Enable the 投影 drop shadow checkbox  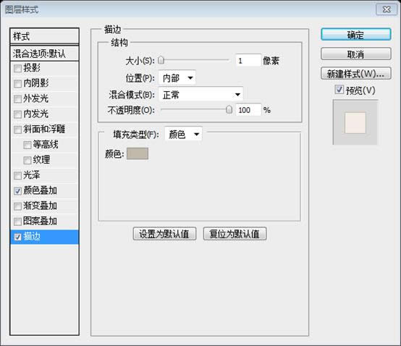(17, 68)
